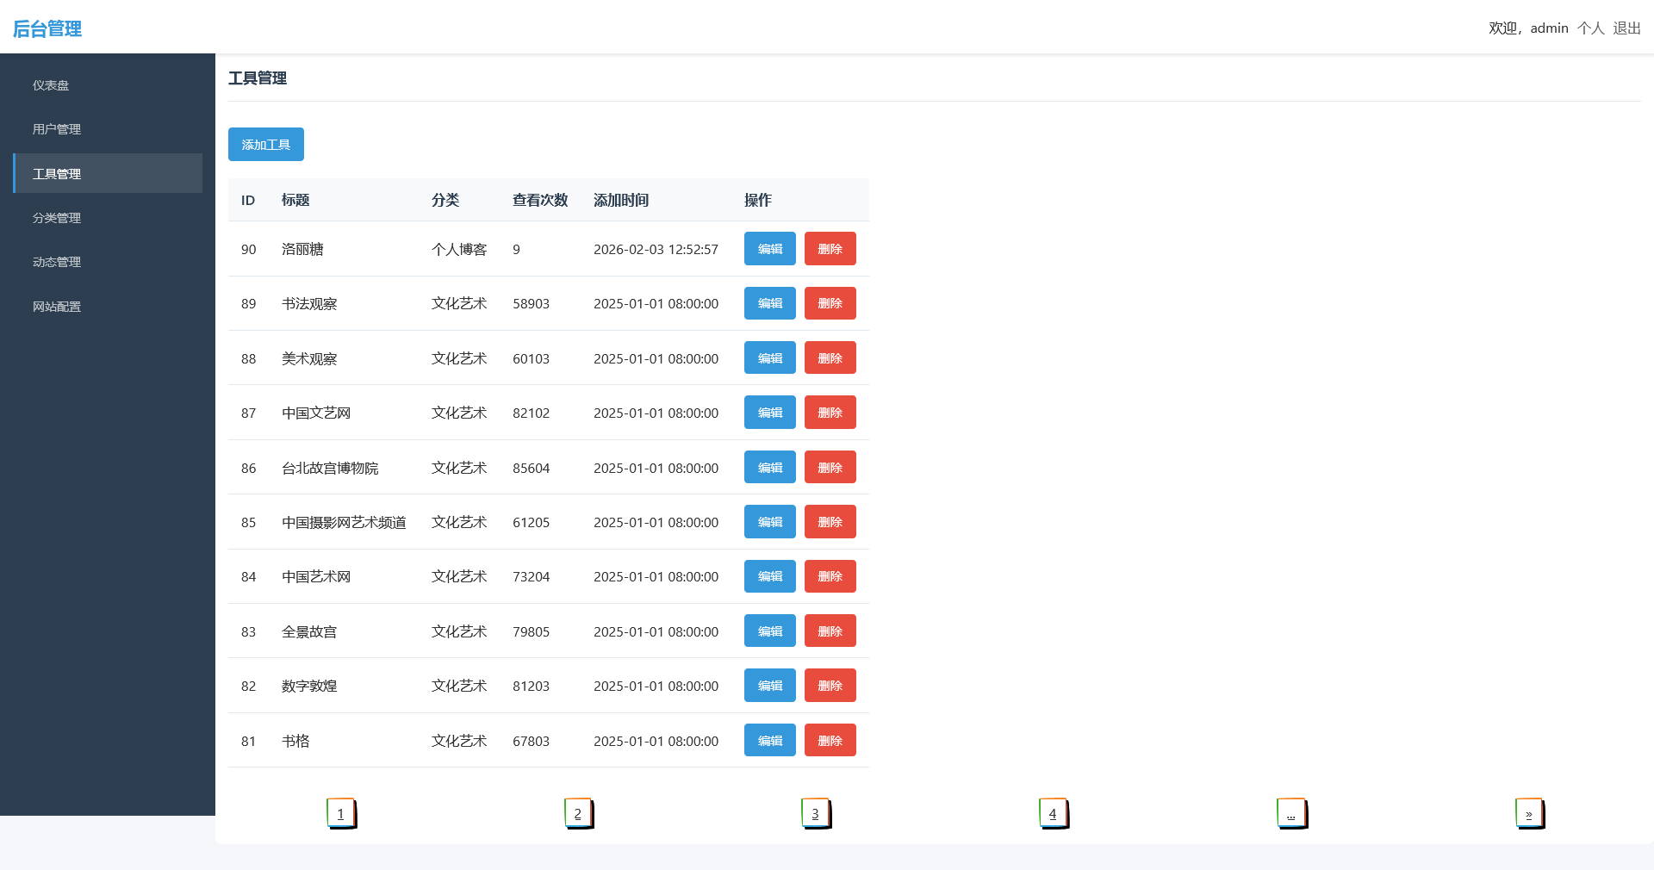Go to page 2 of results
Screen dimensions: 1654x870
(x=577, y=813)
